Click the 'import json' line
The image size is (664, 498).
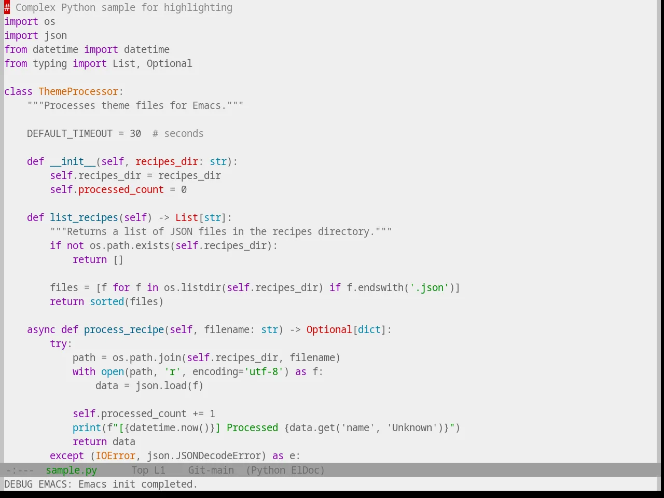pyautogui.click(x=35, y=35)
